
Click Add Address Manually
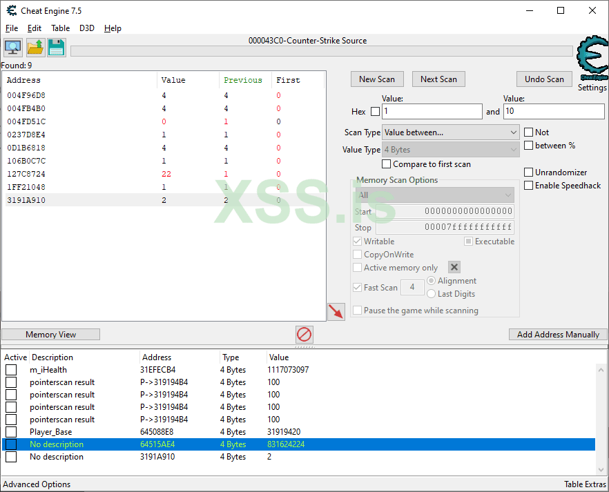[558, 335]
